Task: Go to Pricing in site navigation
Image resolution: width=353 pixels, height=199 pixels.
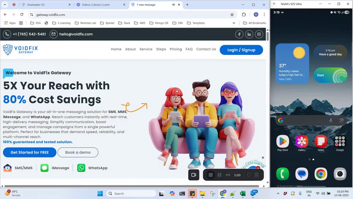Action: pos(176,49)
